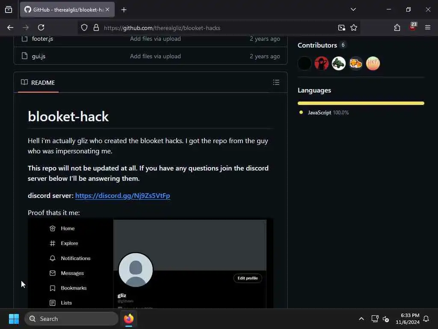The image size is (438, 329).
Task: Open the peach HKF contributor avatar
Action: [373, 63]
